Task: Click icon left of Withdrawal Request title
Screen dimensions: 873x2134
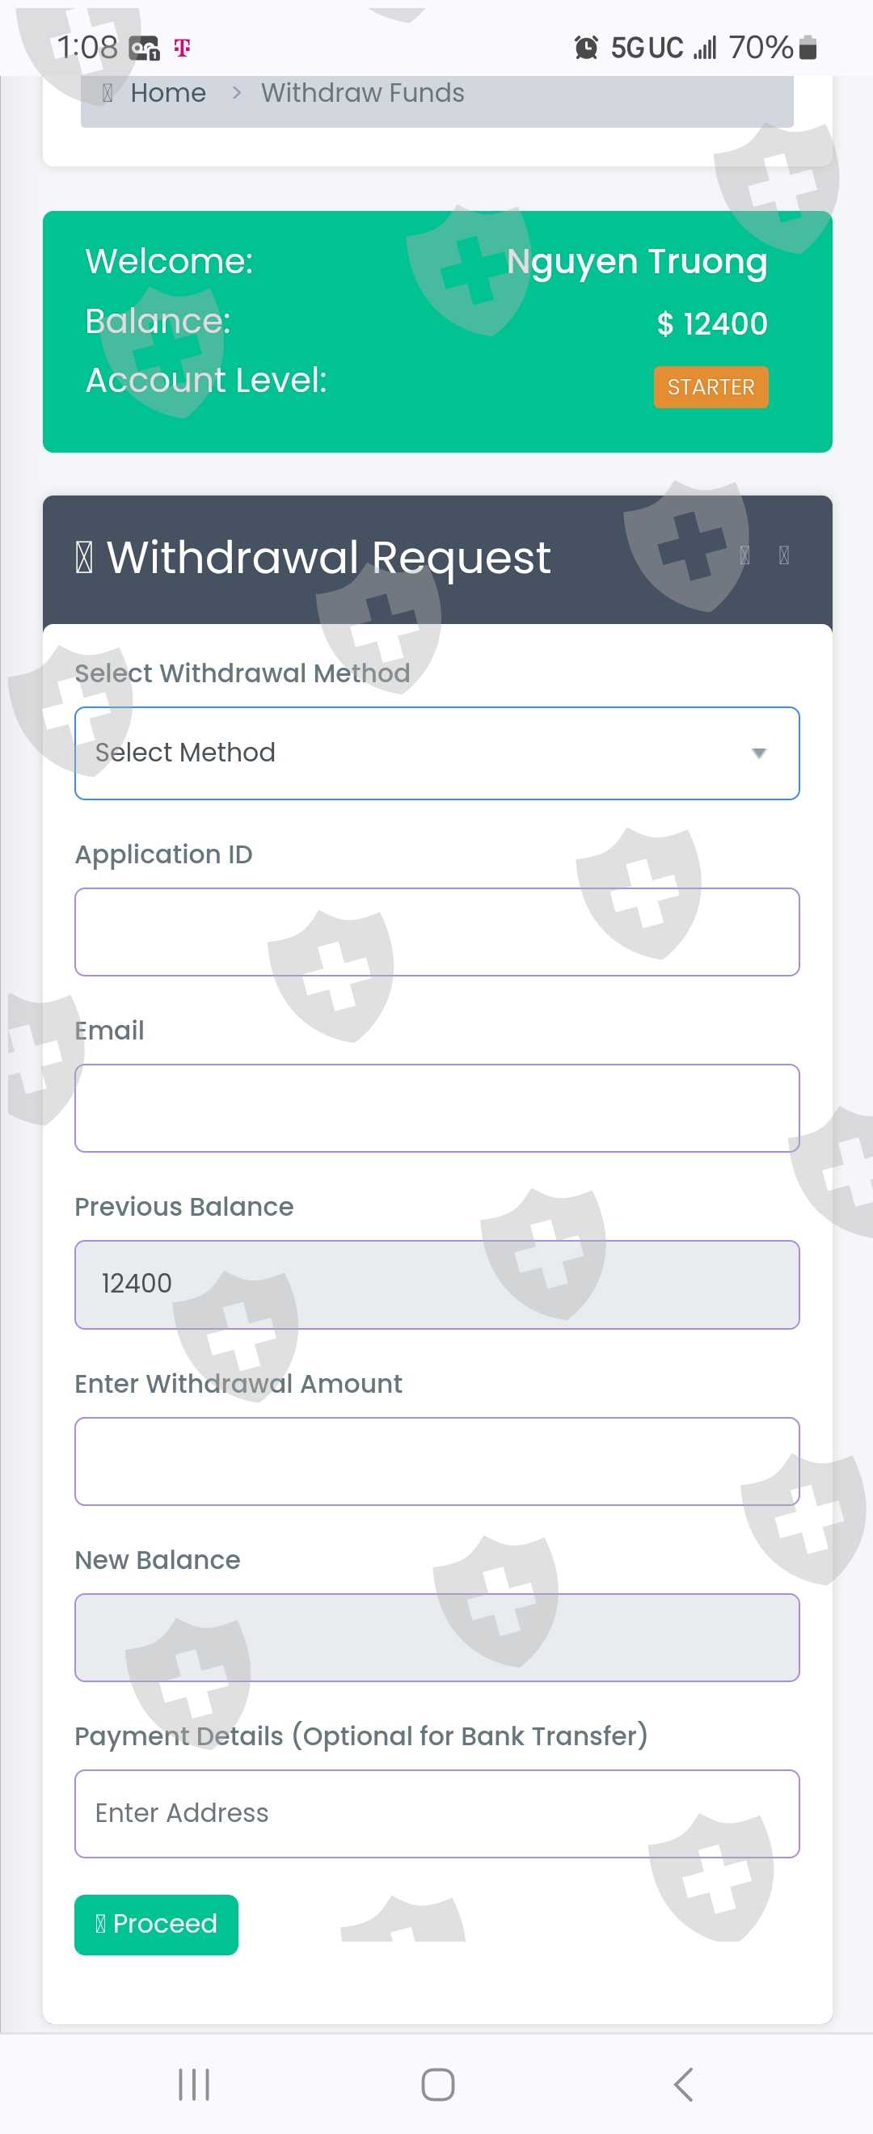Action: pos(83,557)
